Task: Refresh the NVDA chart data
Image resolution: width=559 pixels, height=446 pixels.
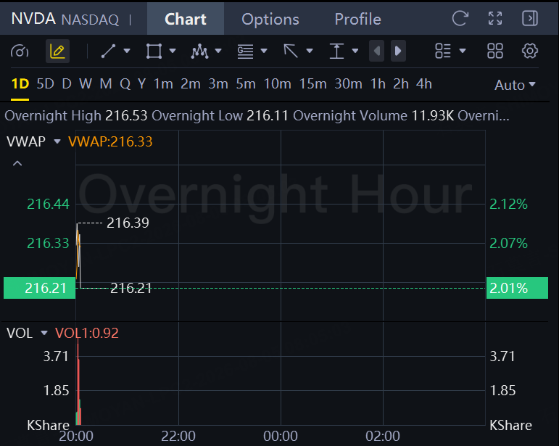Action: (460, 18)
